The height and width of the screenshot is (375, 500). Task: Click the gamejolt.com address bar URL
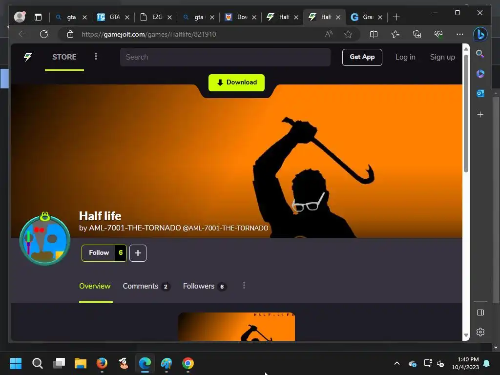(x=148, y=35)
